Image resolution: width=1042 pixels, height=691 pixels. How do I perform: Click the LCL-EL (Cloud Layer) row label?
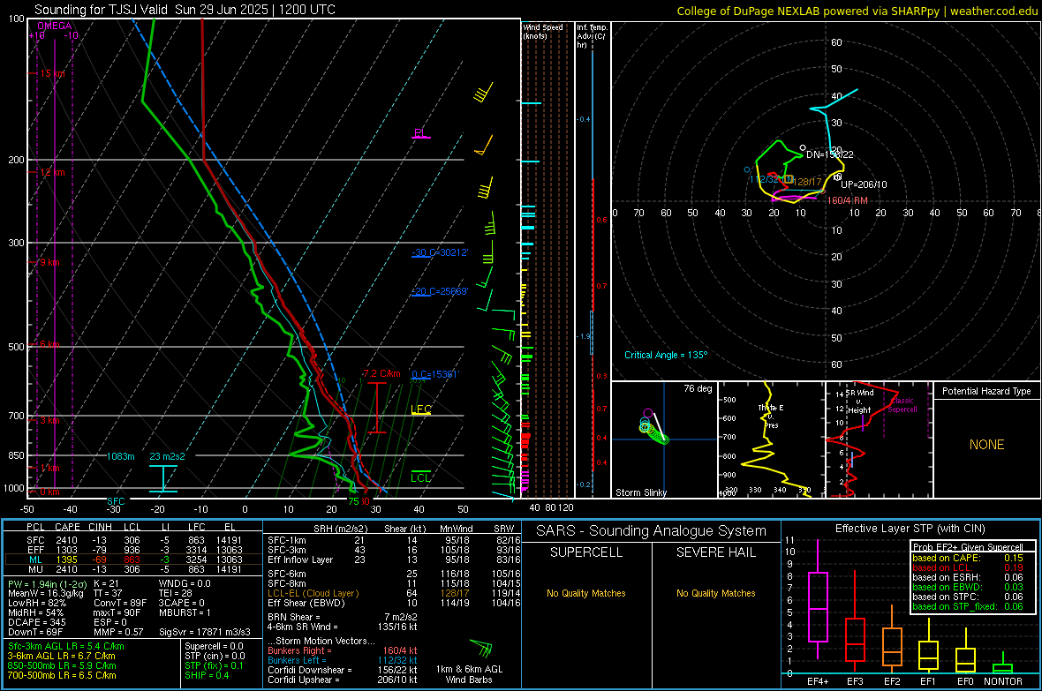(313, 593)
